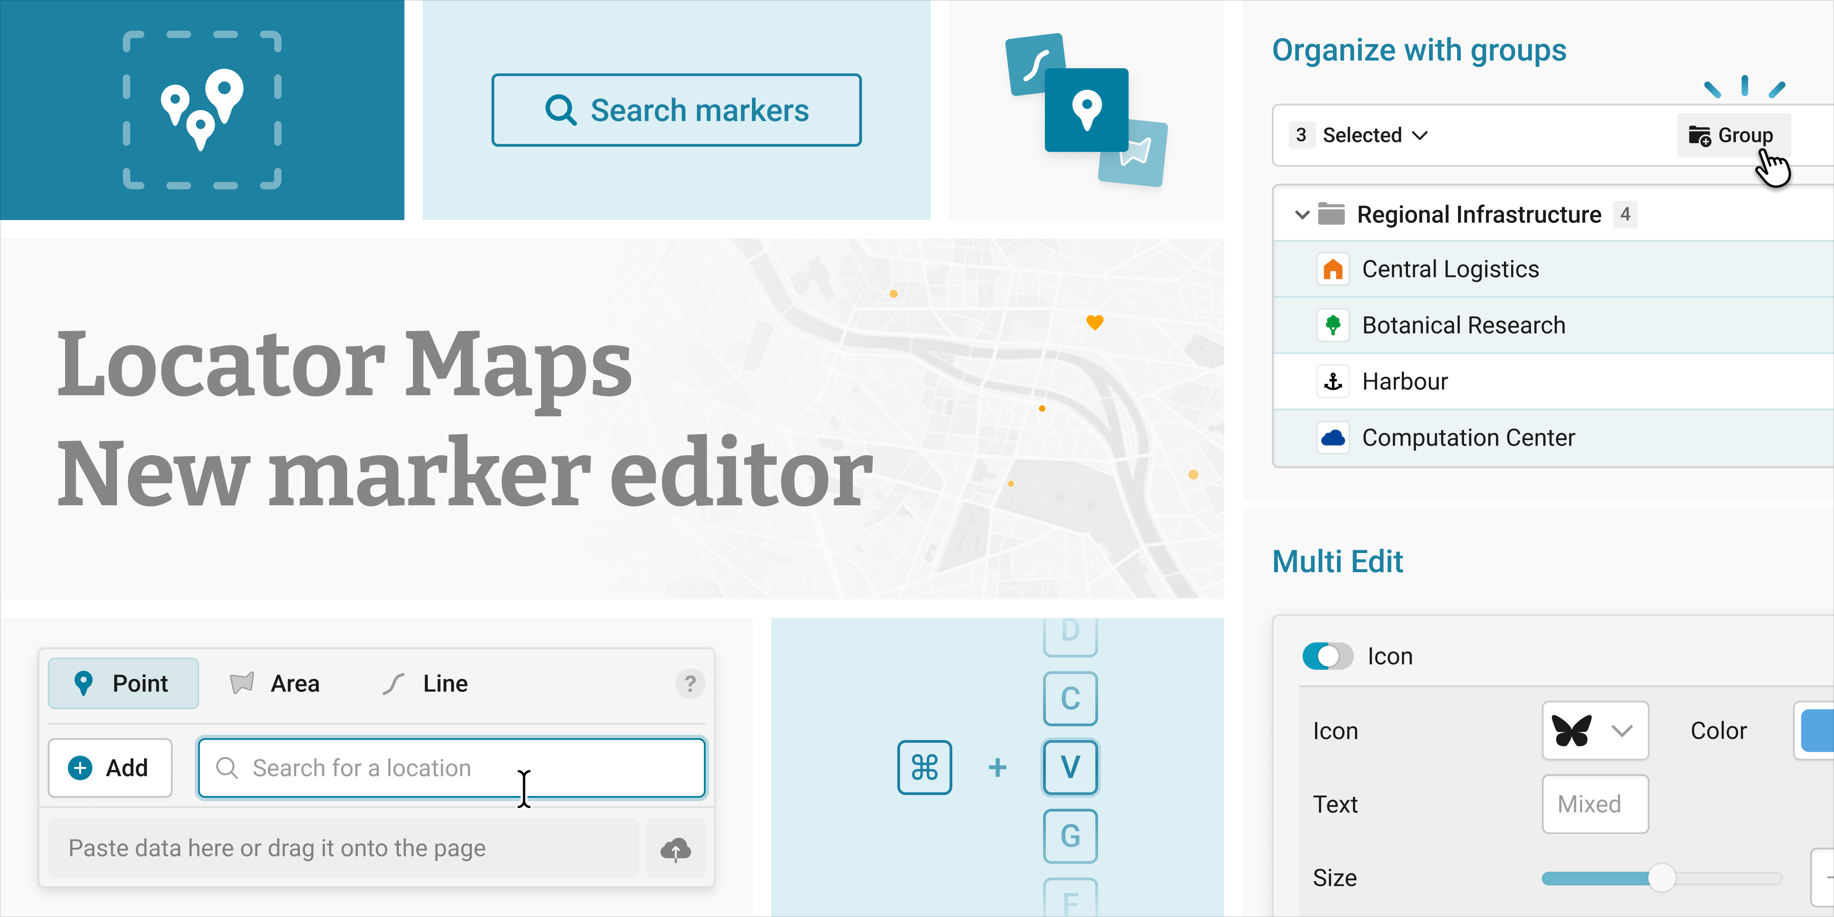Click the orange heart marker on map
1834x917 pixels.
pyautogui.click(x=1094, y=322)
